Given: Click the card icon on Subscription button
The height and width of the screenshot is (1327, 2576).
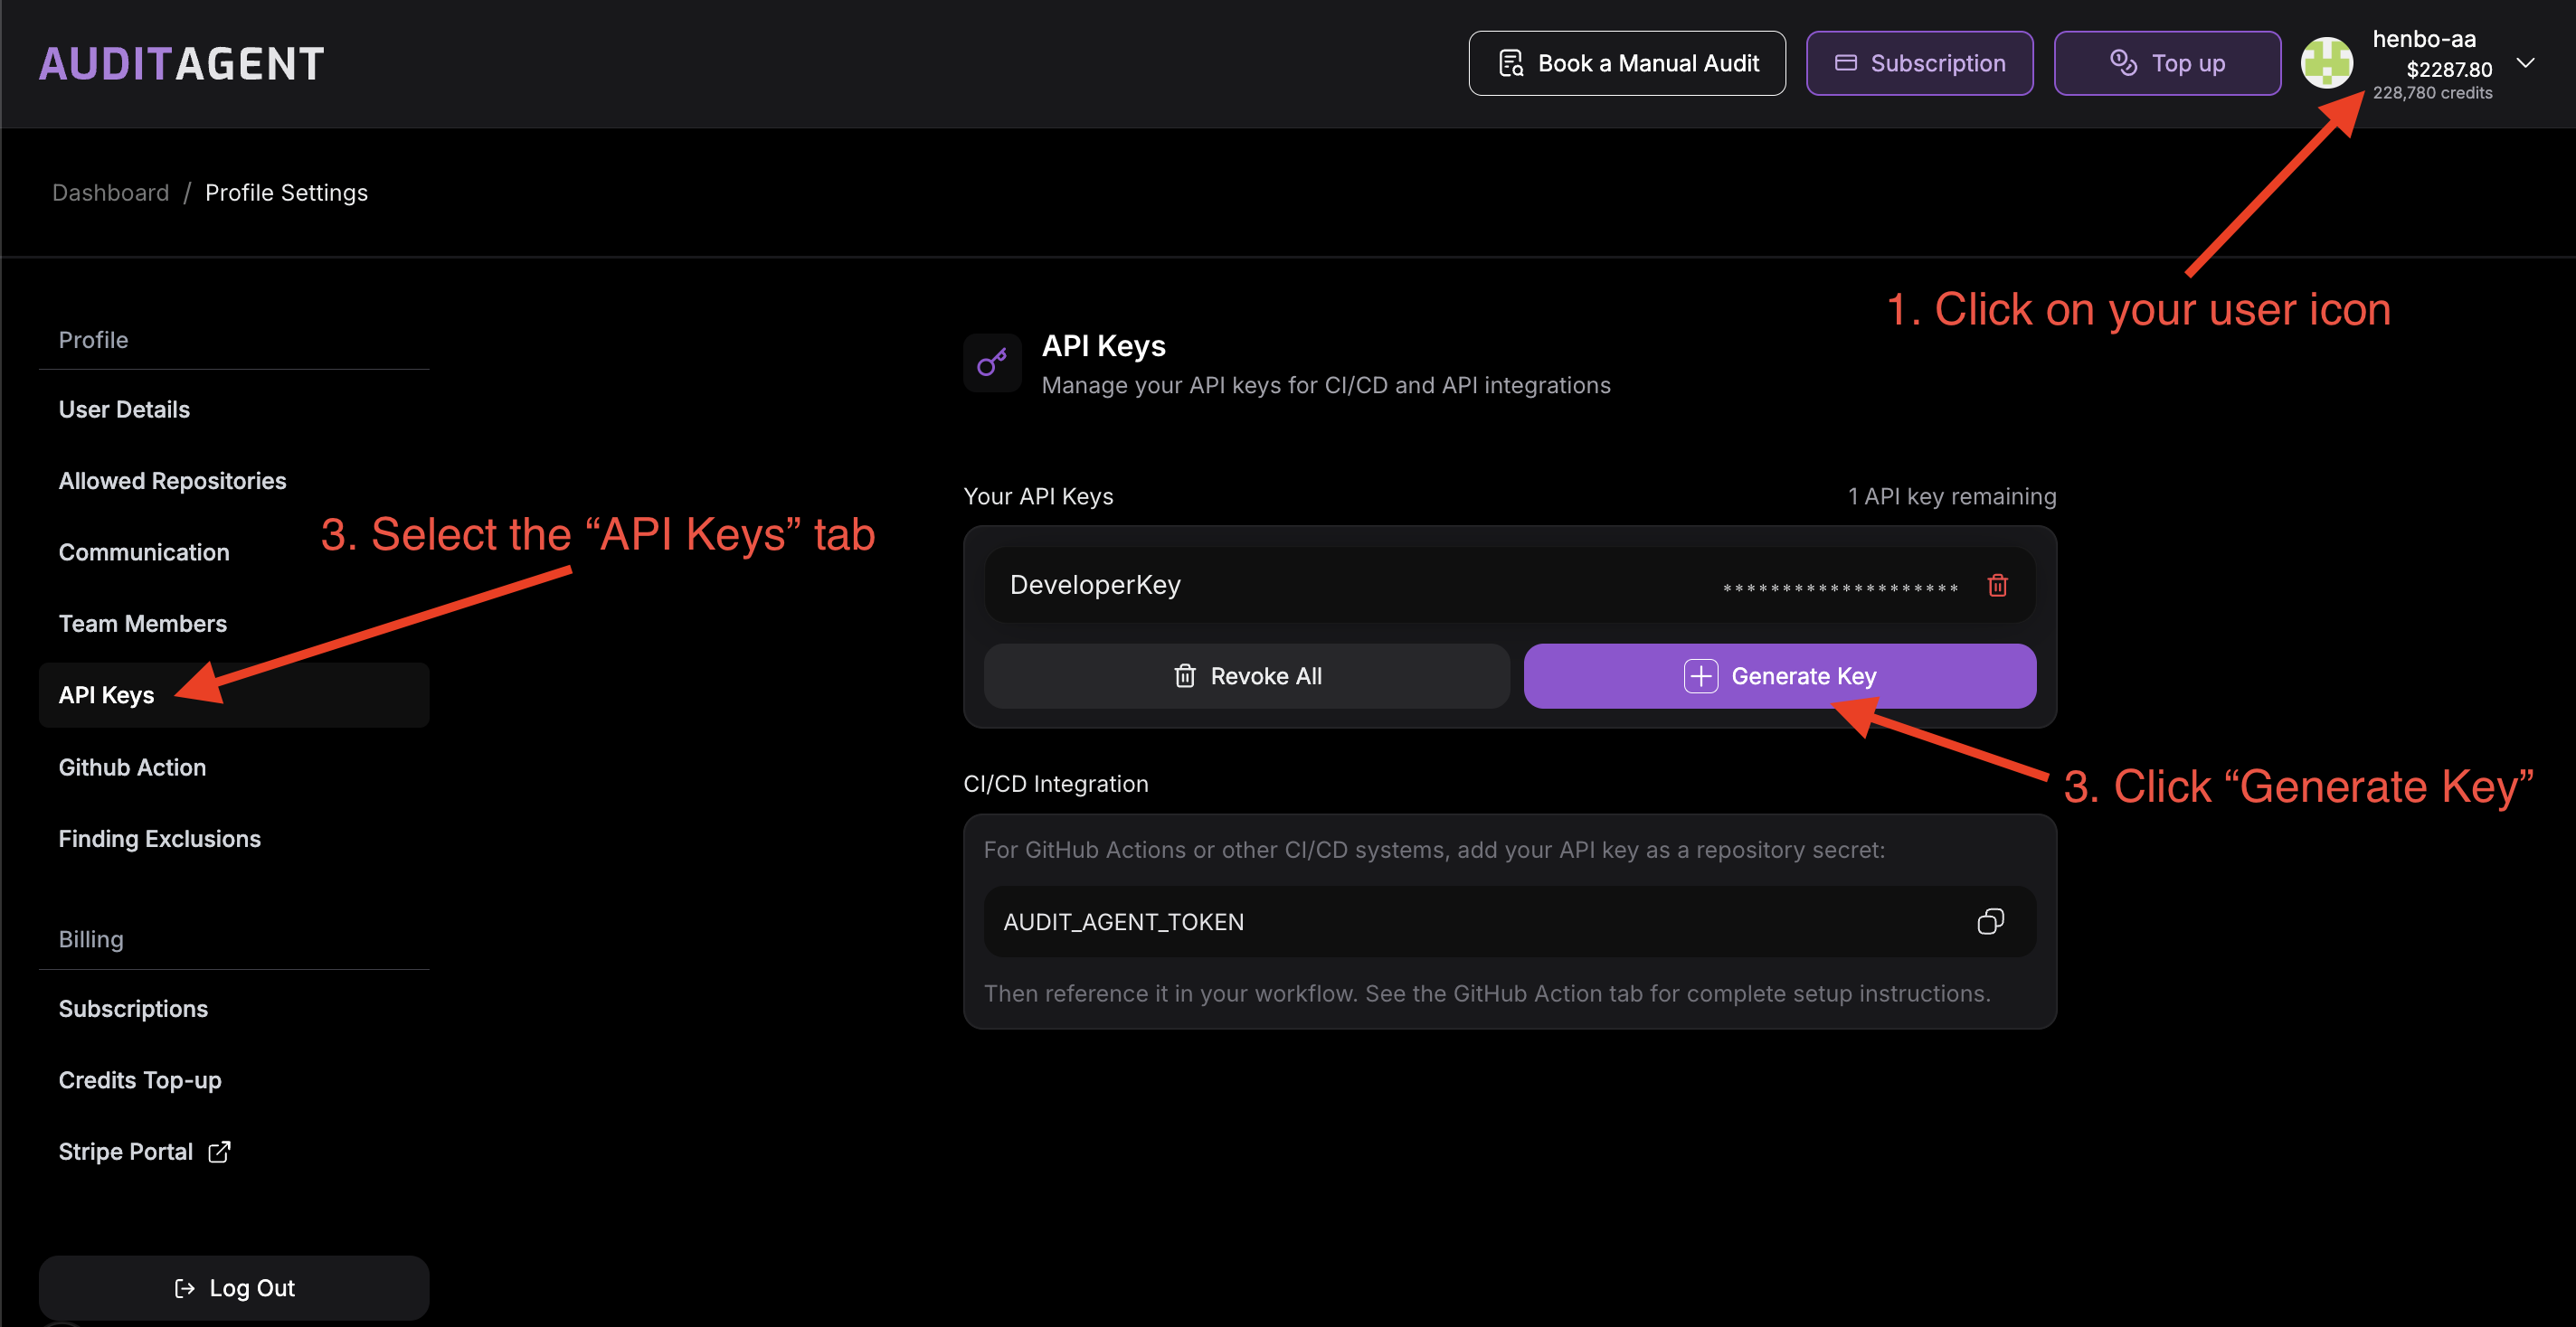Looking at the screenshot, I should coord(1845,62).
